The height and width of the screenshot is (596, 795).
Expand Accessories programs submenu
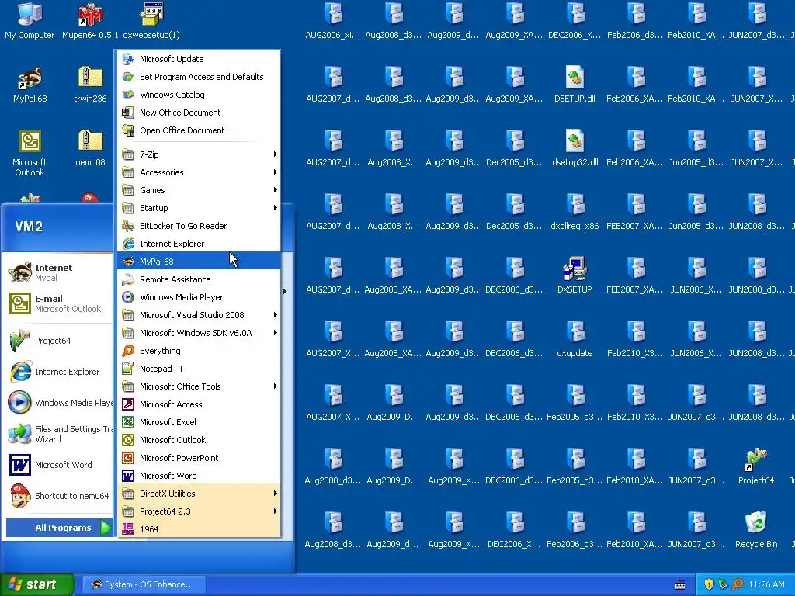coord(199,172)
